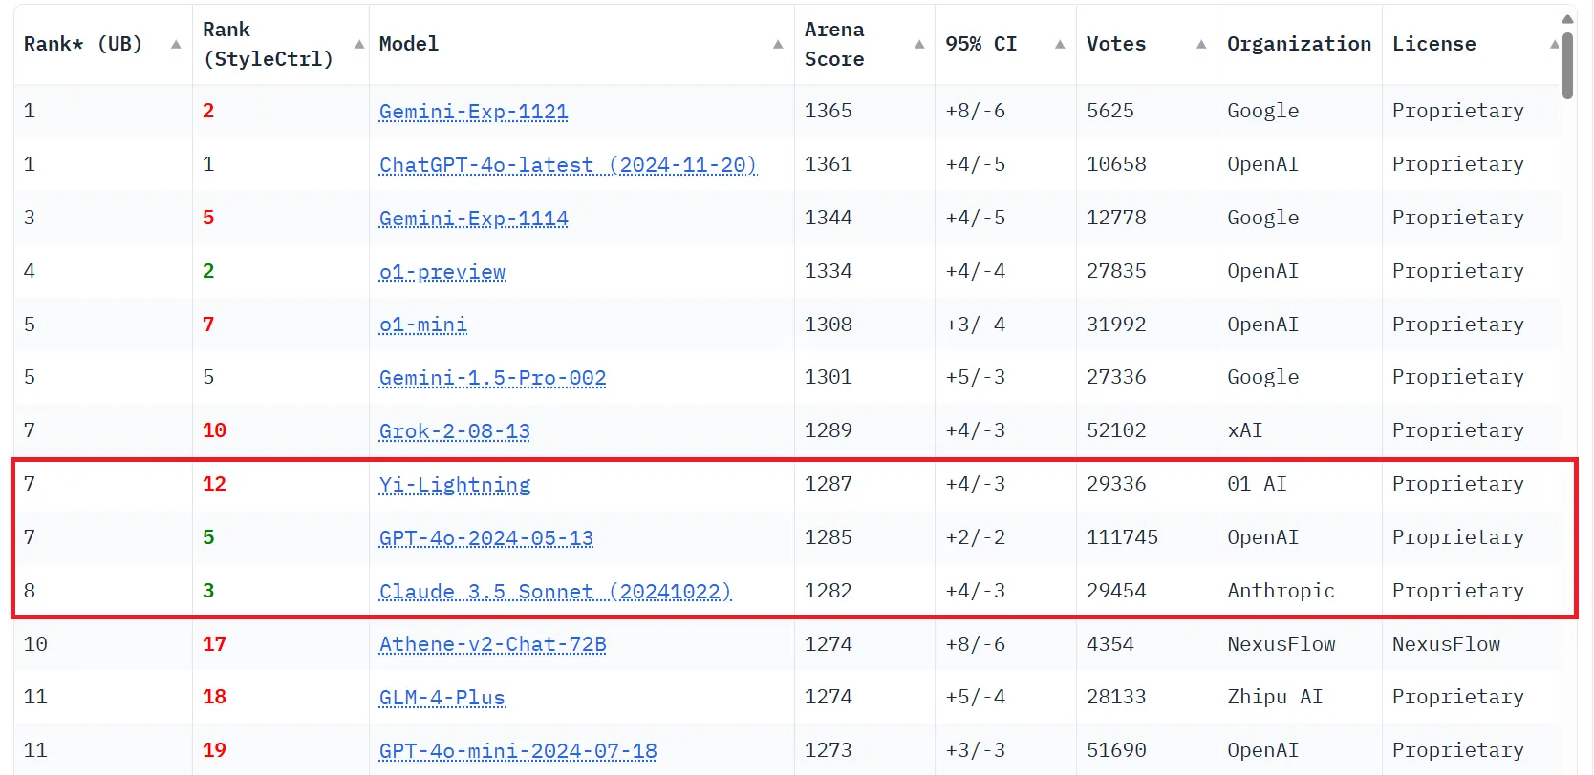
Task: Click the Yi-Lightning model link
Action: 455,485
